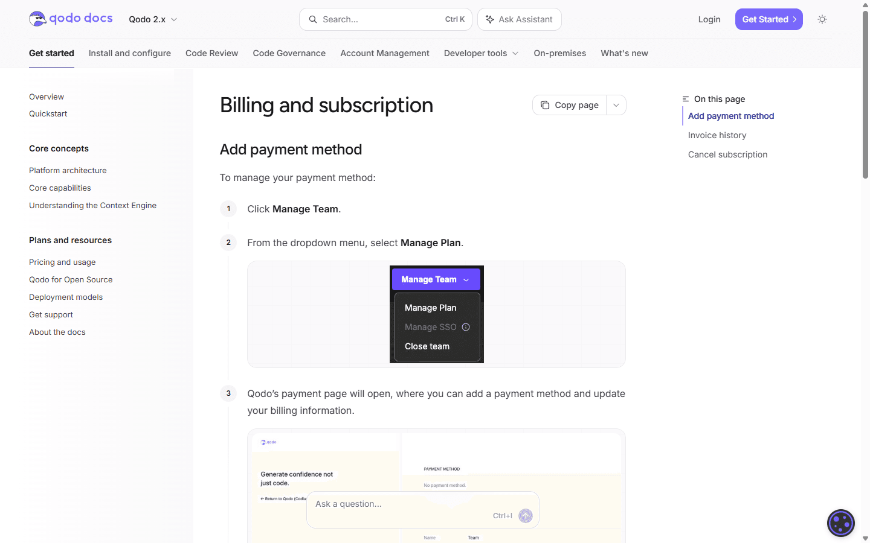Open the Code Governance tab
Screen dimensions: 870x543
289,53
